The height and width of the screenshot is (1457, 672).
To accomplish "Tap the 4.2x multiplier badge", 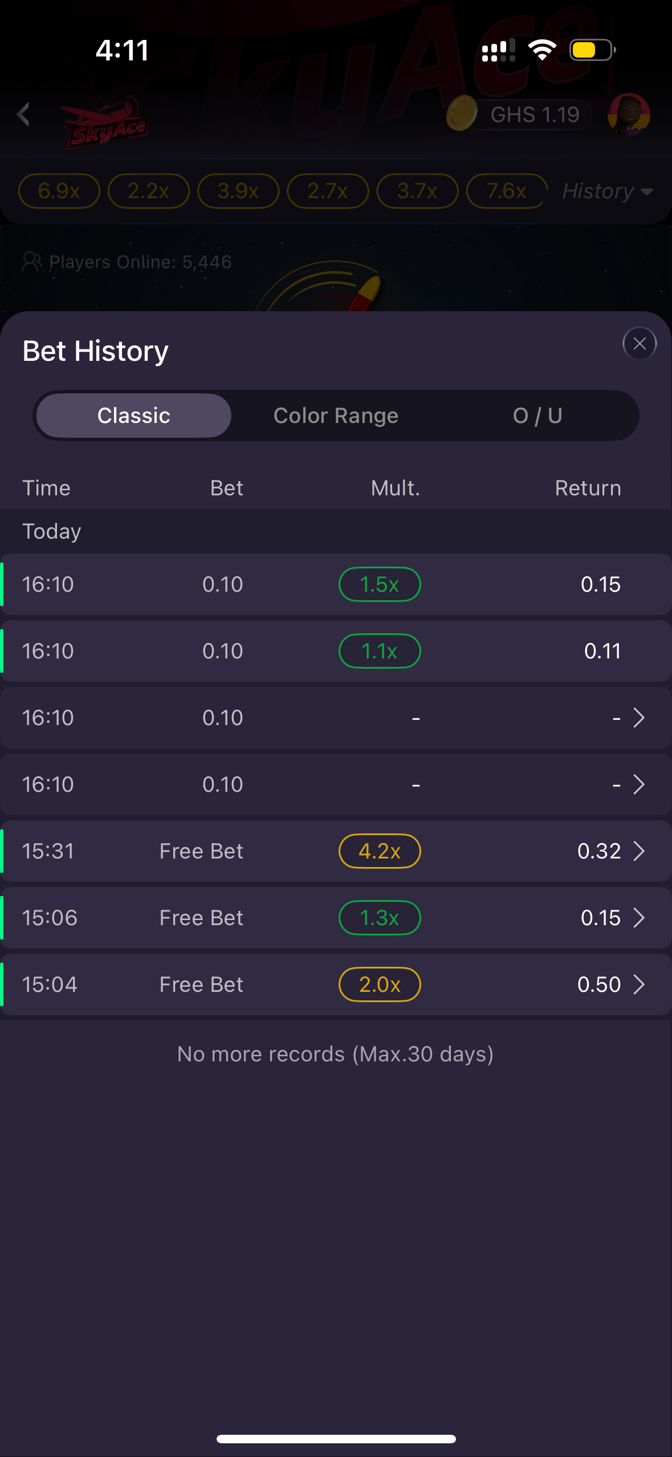I will point(380,851).
